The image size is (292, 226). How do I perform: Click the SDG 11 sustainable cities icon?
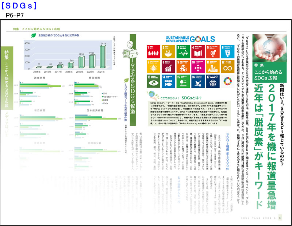point(213,66)
